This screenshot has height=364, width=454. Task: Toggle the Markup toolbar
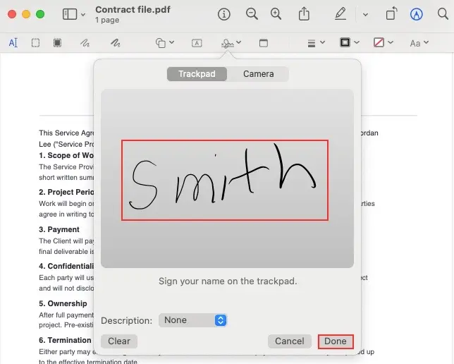tap(416, 14)
